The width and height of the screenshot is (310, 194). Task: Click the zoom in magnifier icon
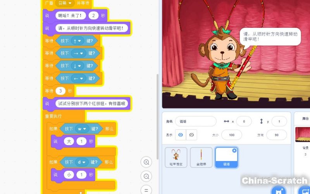tap(146, 162)
